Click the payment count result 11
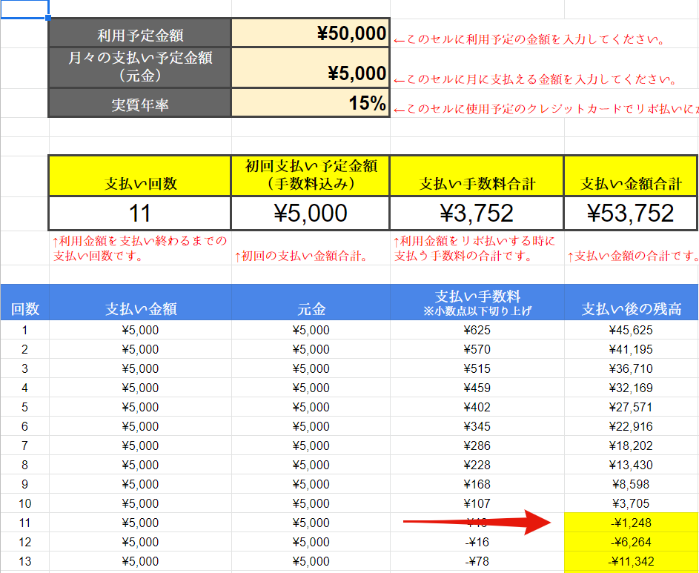 click(139, 213)
